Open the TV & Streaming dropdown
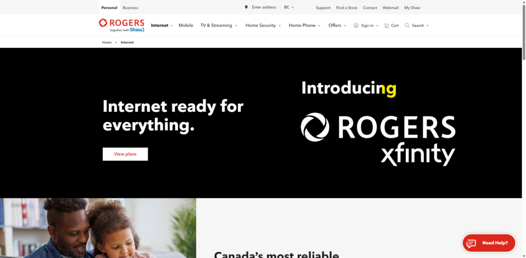The width and height of the screenshot is (526, 258). 219,25
